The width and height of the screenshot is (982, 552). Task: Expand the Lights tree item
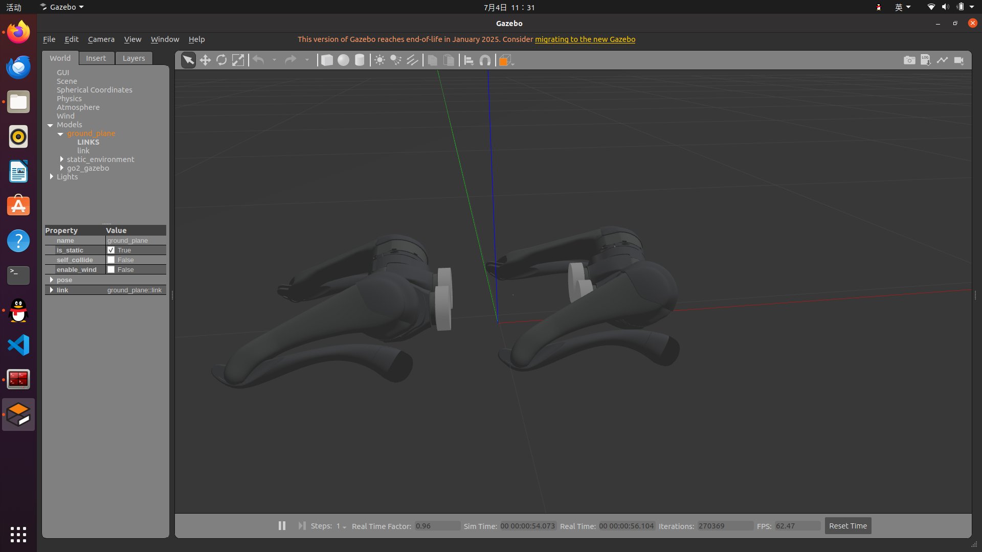click(51, 177)
